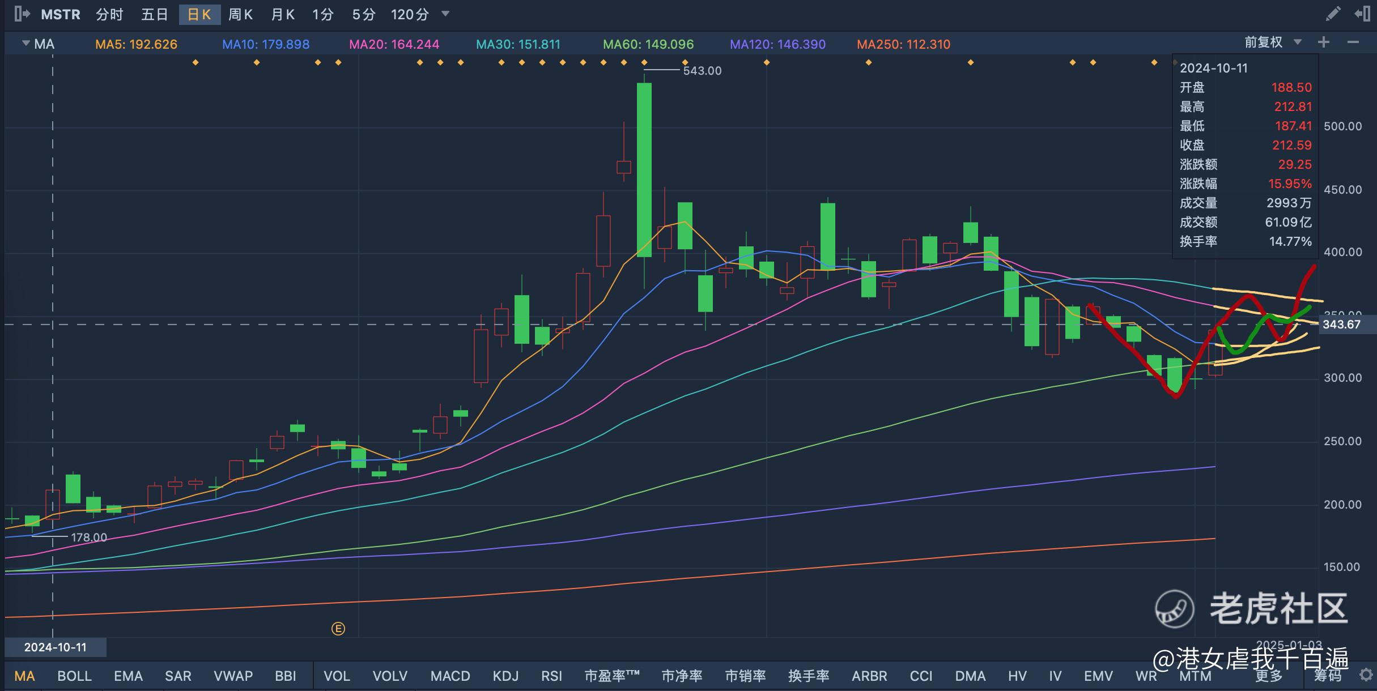Show the EMV indicator
The image size is (1377, 691).
pos(1098,676)
